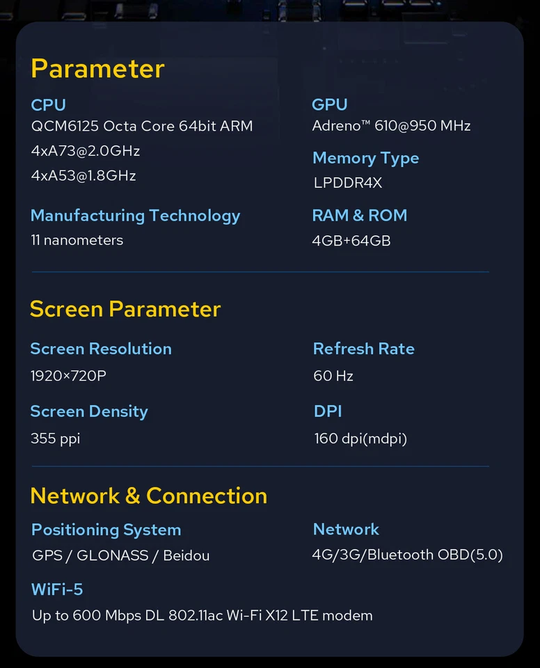540x668 pixels.
Task: Click the Screen Parameter heading
Action: pos(125,309)
